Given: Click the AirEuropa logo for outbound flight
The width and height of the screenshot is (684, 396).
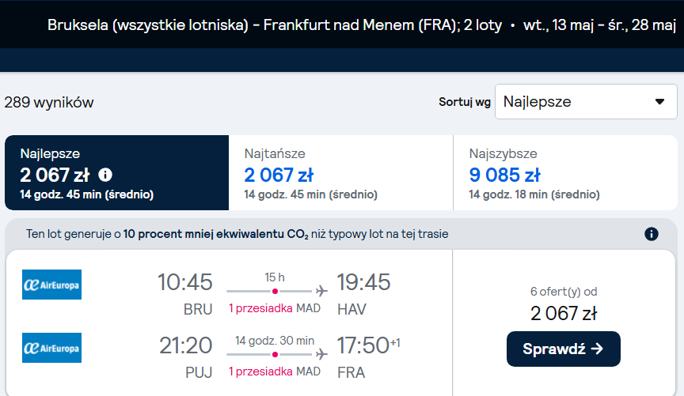Looking at the screenshot, I should [52, 285].
